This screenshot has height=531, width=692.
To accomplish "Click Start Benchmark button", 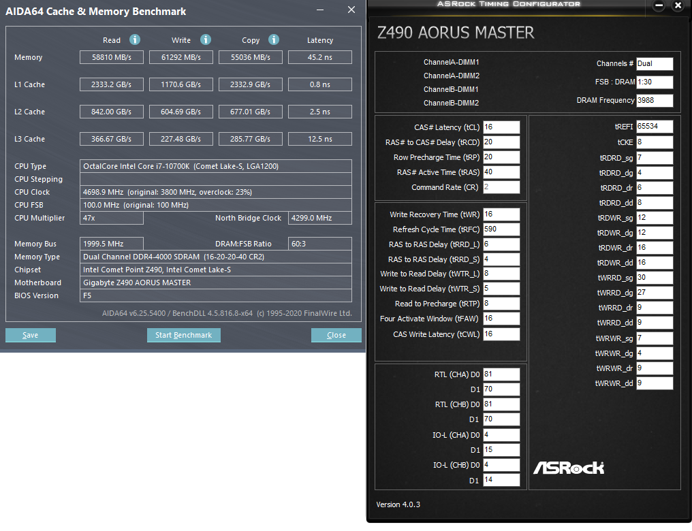I will click(x=184, y=335).
